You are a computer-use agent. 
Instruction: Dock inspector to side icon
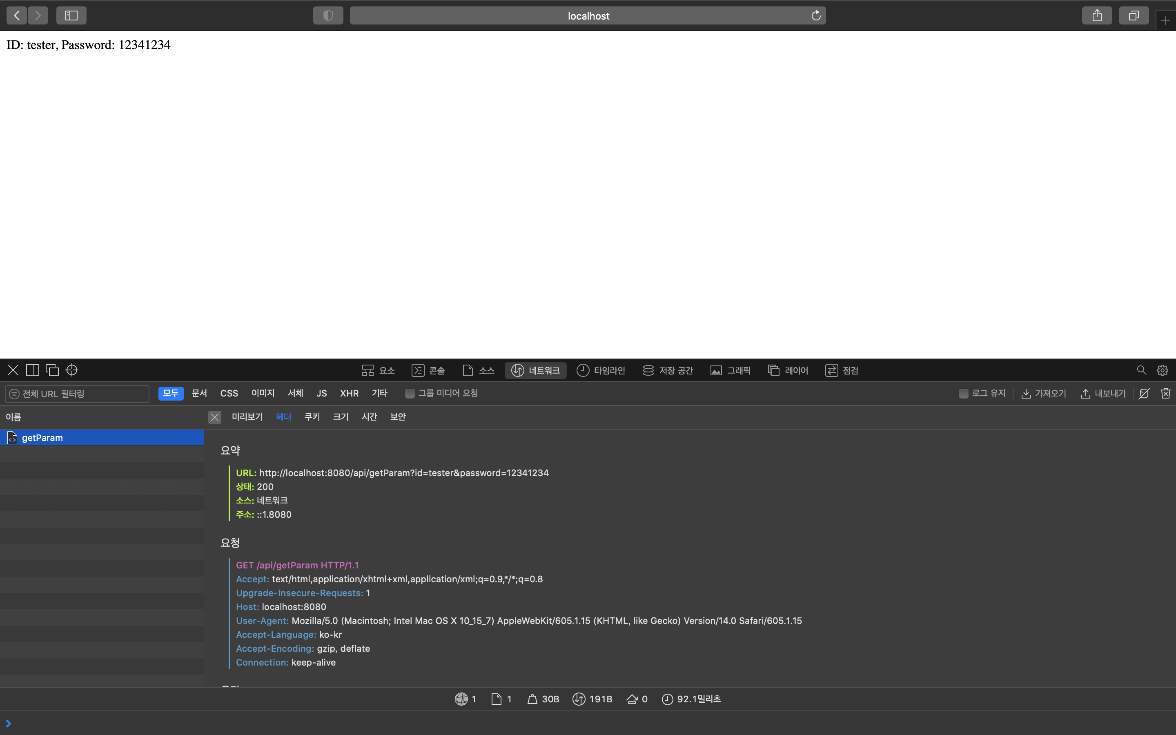coord(33,370)
